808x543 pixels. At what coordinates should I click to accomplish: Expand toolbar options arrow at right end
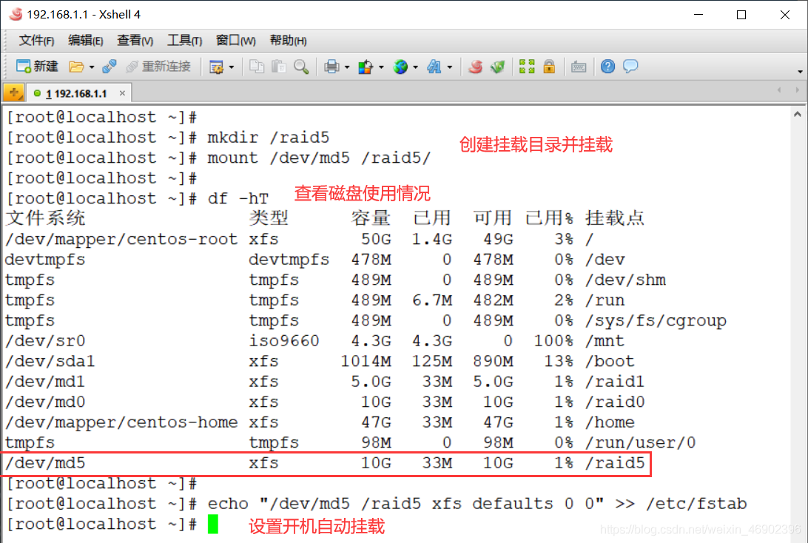click(800, 72)
